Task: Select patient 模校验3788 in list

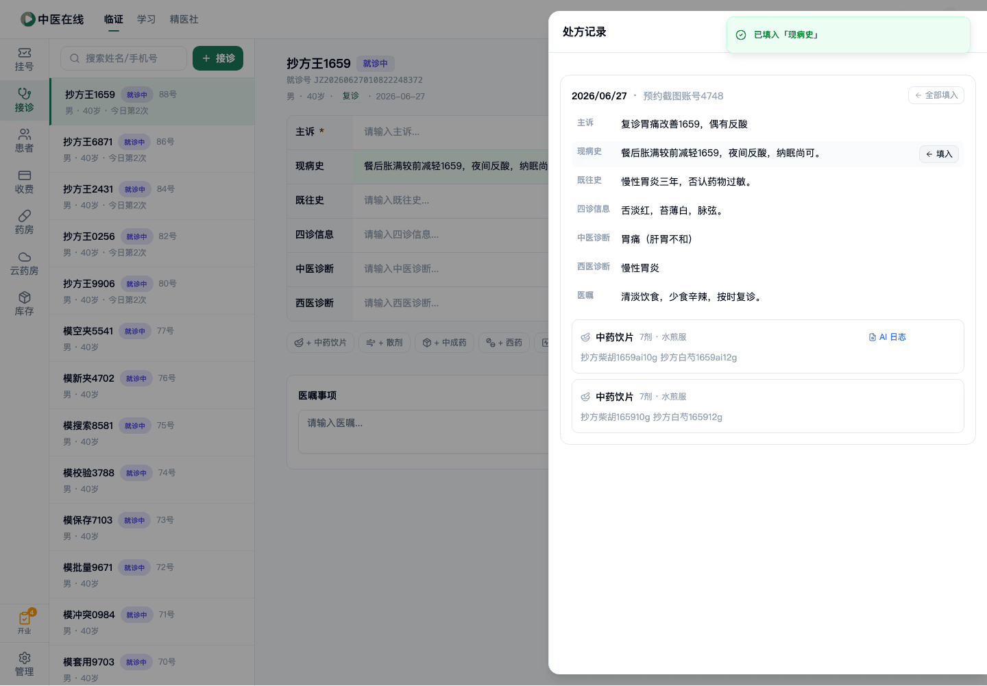Action: click(x=152, y=480)
